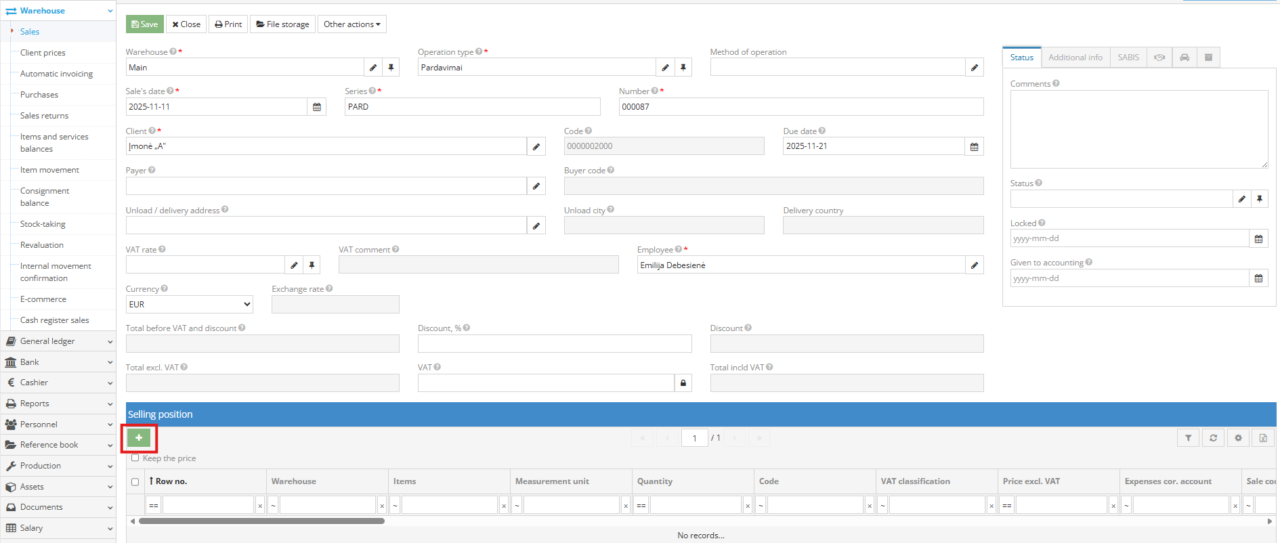Expand the General ledger menu section
This screenshot has height=543, width=1280.
[58, 341]
